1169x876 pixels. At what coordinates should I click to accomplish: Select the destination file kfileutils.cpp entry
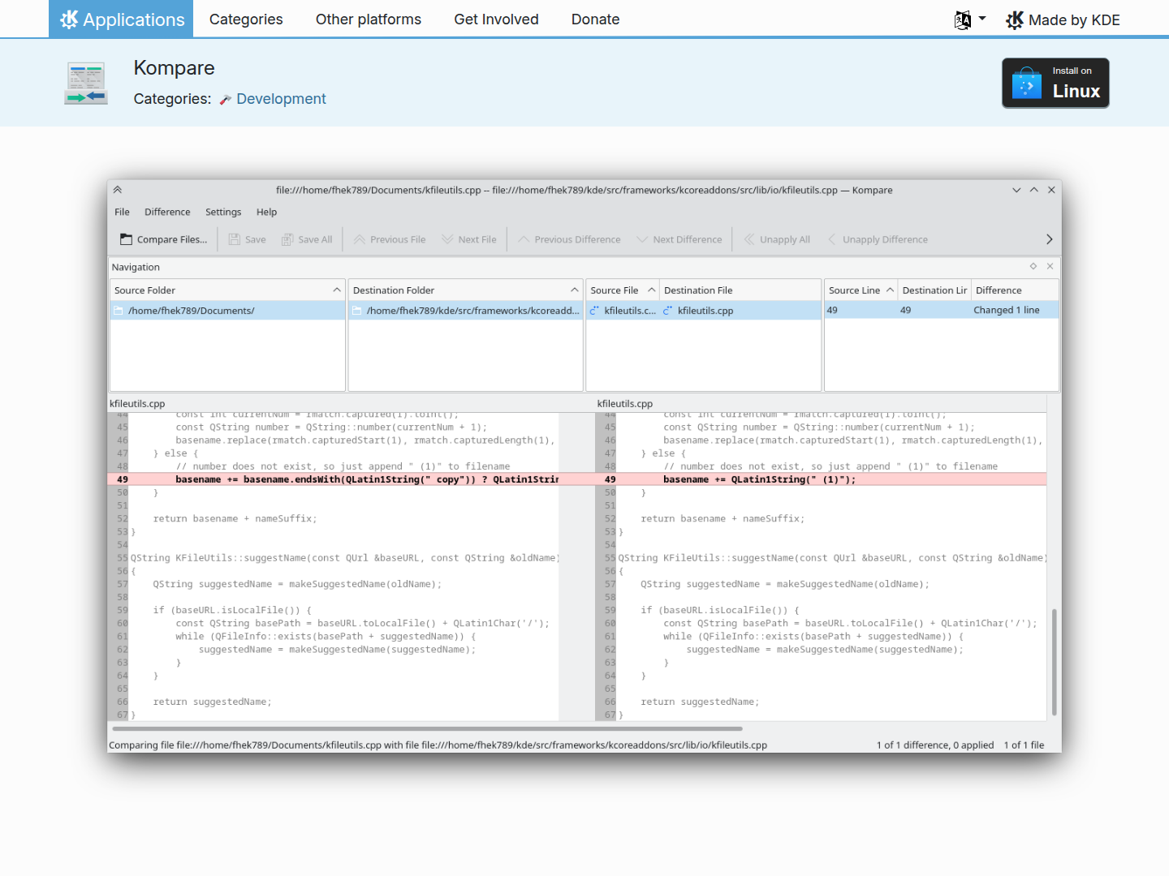pos(740,311)
